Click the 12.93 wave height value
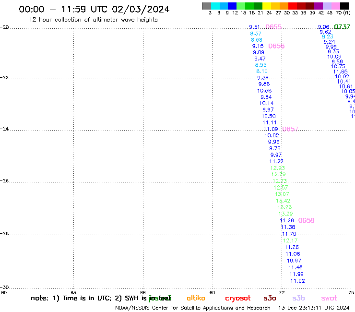Viewport: 355px width, 312px height. click(278, 168)
